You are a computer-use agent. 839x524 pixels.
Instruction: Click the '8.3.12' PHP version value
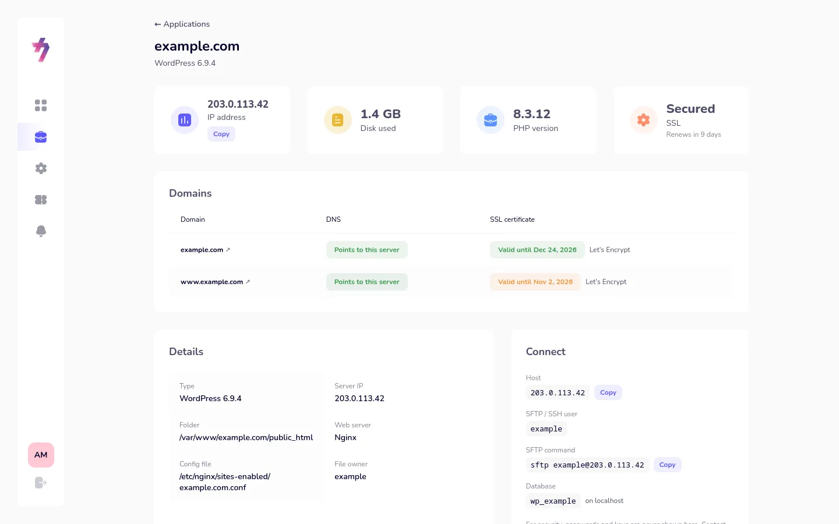(x=532, y=114)
